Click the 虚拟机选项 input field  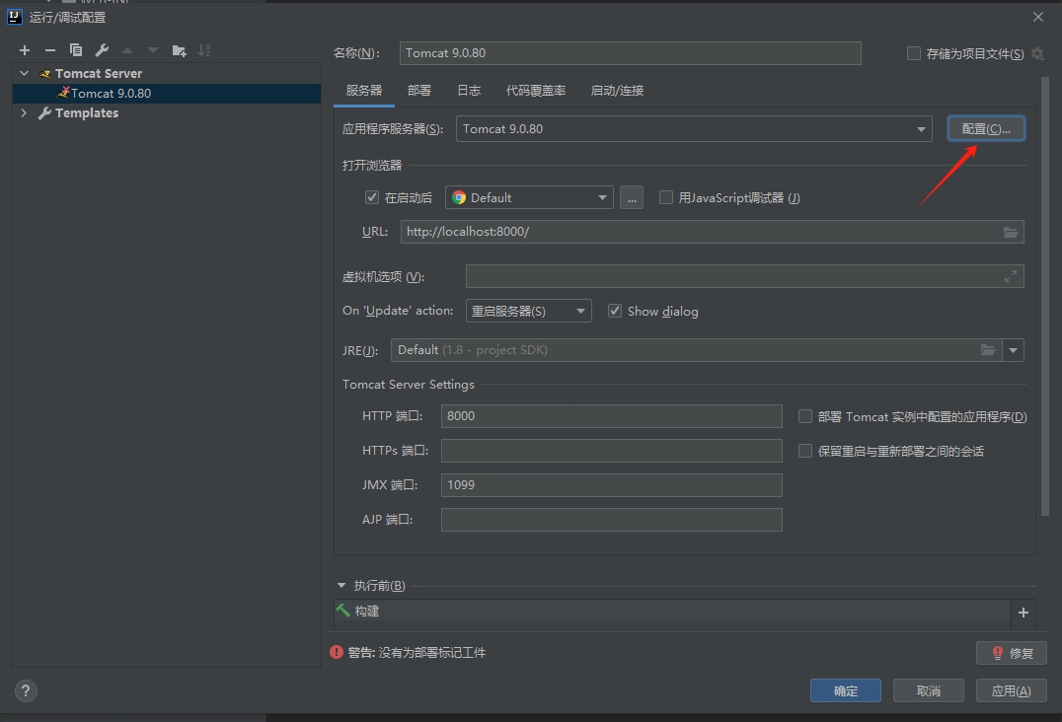pos(745,276)
